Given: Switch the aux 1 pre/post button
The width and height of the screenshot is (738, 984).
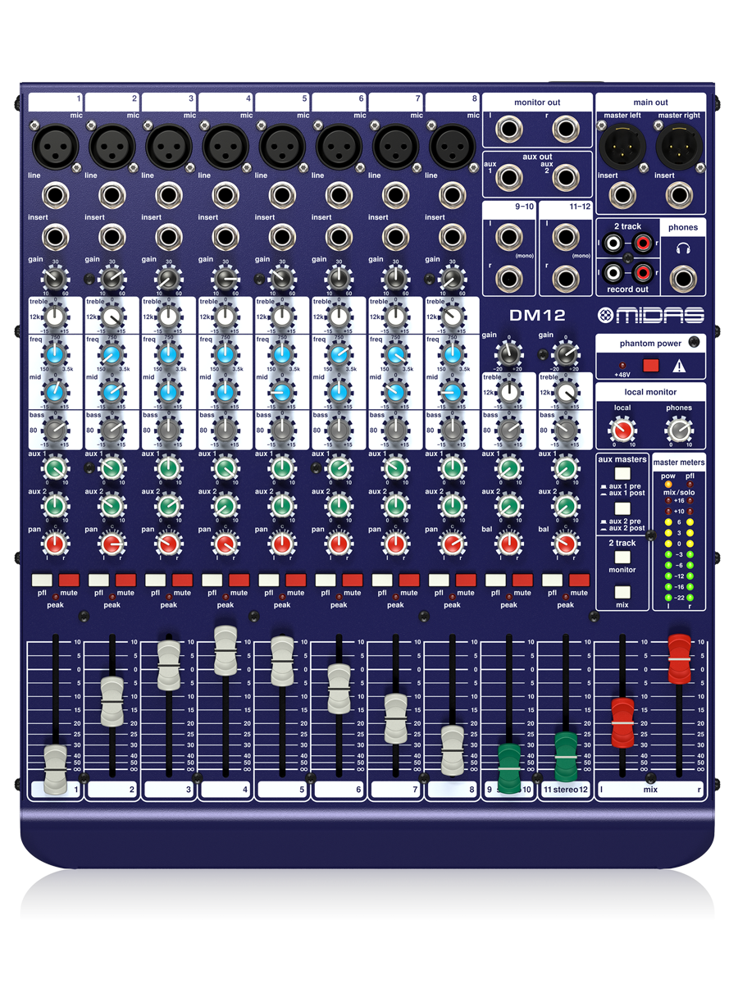Looking at the screenshot, I should click(623, 474).
